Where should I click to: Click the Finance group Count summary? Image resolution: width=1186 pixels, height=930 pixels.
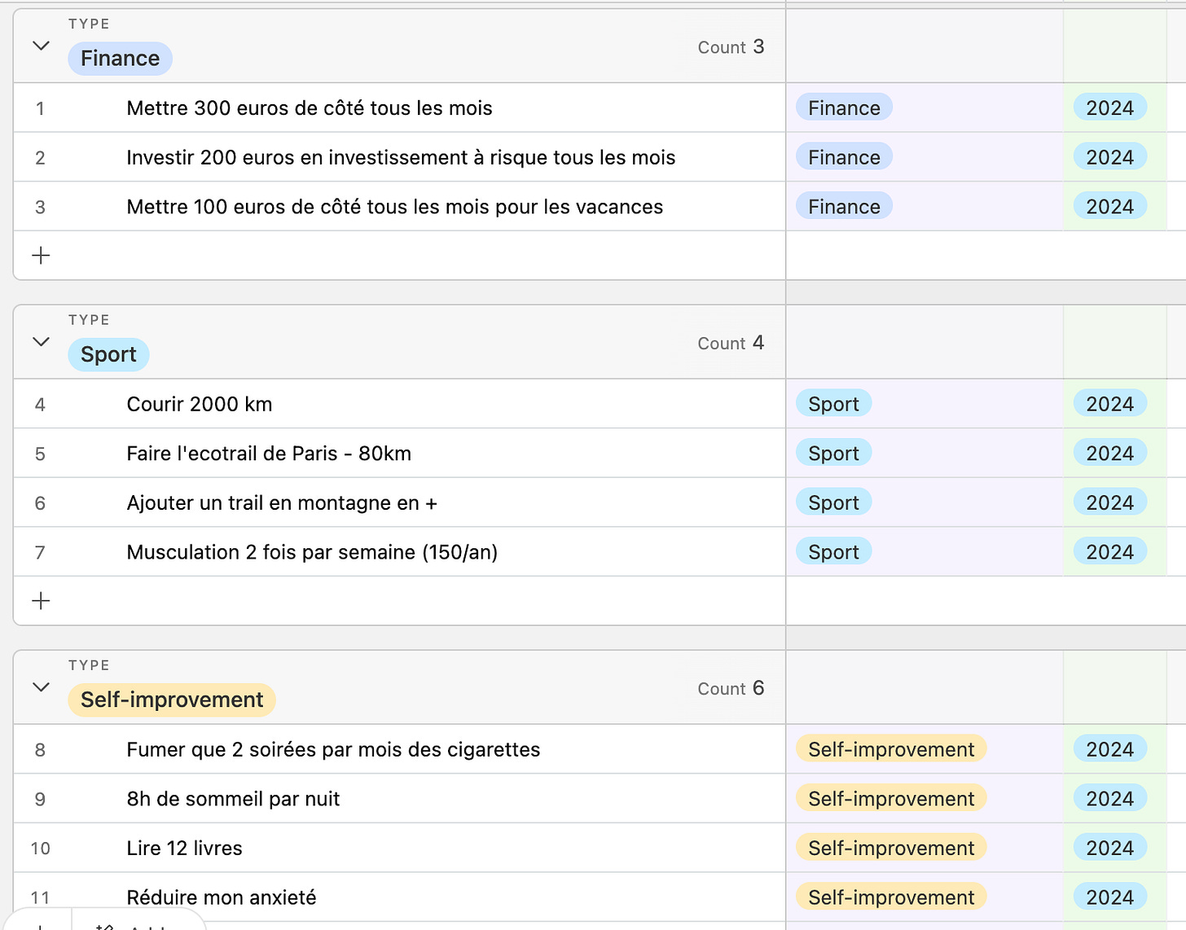731,47
